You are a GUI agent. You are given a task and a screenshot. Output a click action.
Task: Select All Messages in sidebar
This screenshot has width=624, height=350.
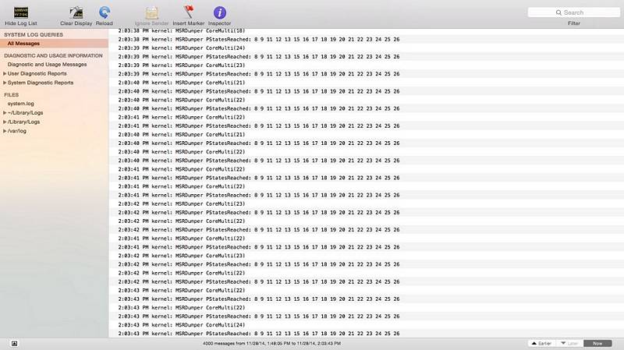23,44
